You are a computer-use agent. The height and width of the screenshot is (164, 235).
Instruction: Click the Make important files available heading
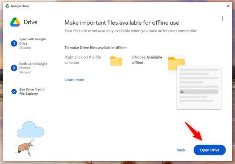point(122,23)
